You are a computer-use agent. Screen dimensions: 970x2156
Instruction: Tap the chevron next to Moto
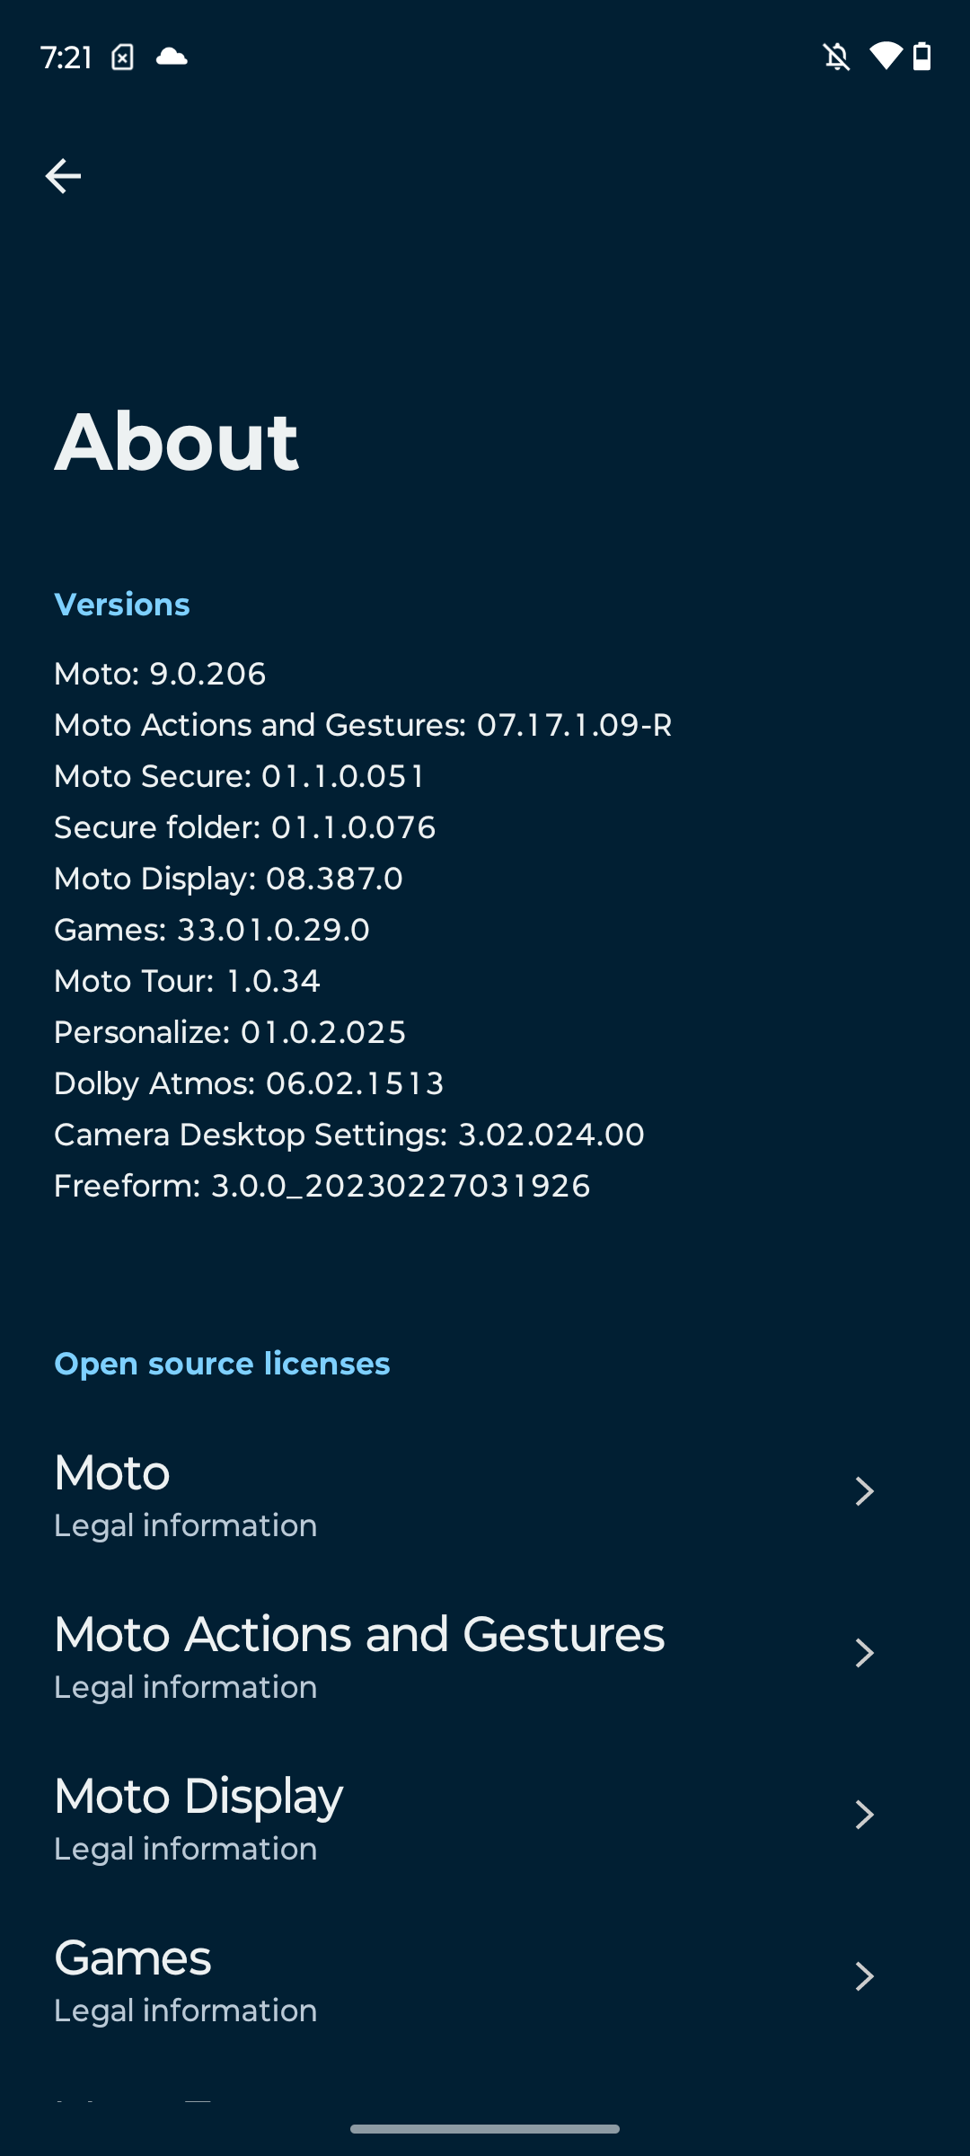click(864, 1491)
